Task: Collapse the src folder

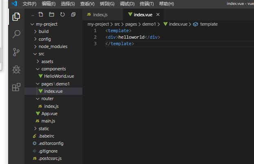Action: click(35, 54)
